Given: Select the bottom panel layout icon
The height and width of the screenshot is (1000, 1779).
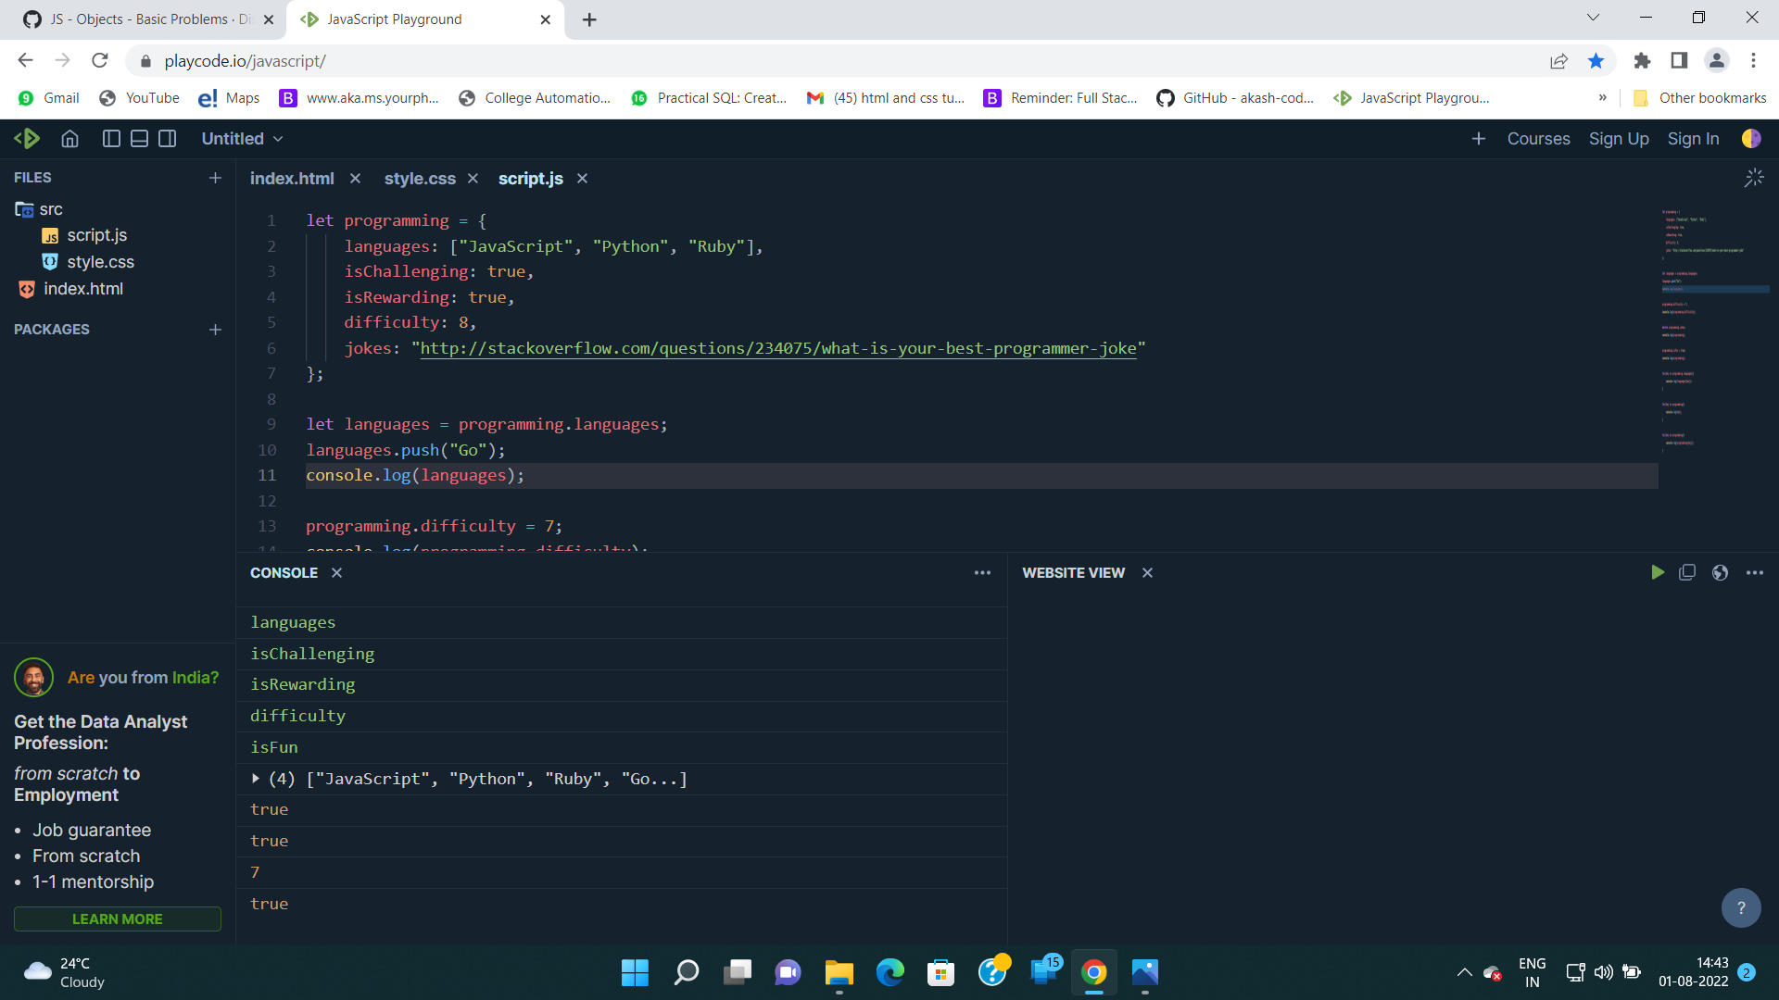Looking at the screenshot, I should tap(139, 138).
